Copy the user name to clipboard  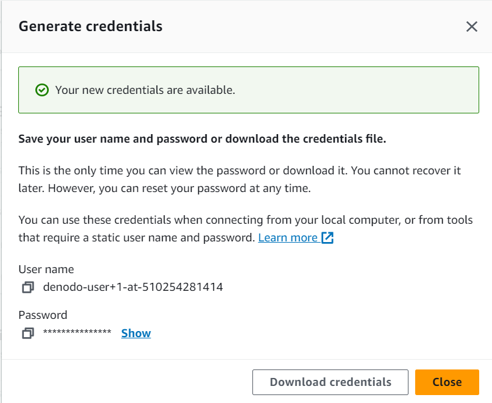[28, 287]
